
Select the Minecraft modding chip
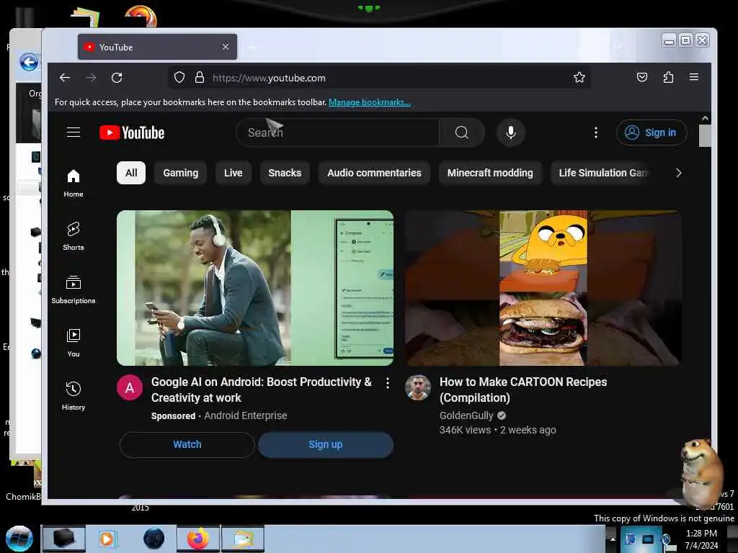click(490, 173)
